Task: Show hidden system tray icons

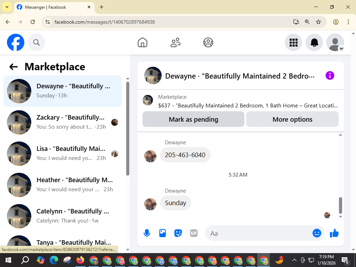Action: [294, 260]
